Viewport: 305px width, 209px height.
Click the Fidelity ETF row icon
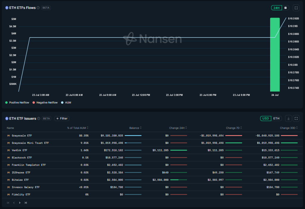(x=9, y=195)
